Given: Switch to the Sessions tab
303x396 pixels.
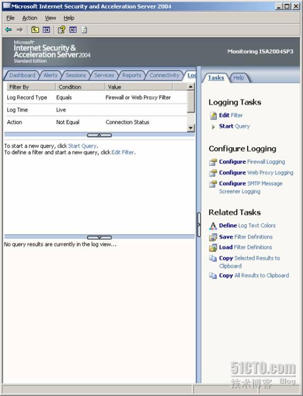Looking at the screenshot, I should point(76,75).
